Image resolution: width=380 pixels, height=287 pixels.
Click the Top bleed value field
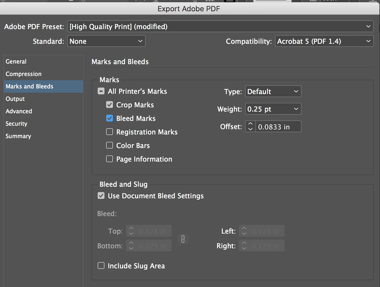click(154, 231)
